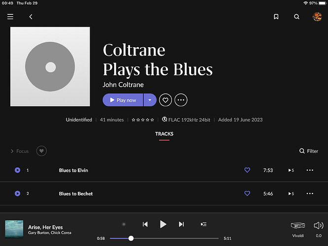Expand the Play now dropdown arrow
The width and height of the screenshot is (328, 246).
pos(150,100)
